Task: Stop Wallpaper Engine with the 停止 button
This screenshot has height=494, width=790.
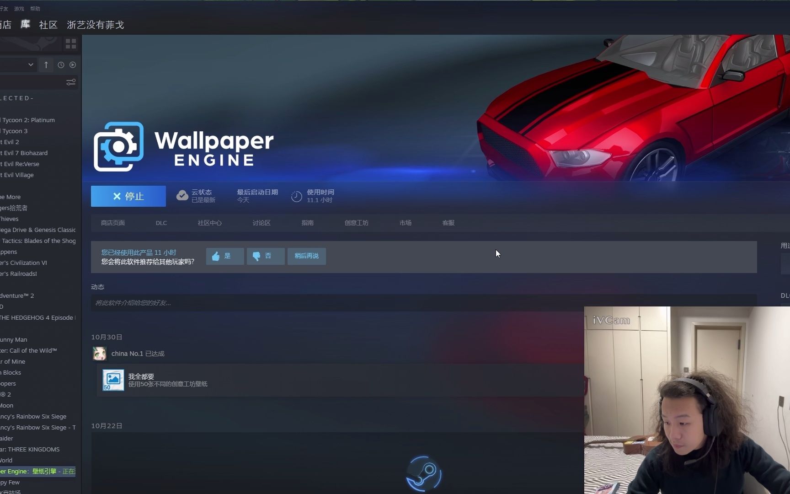Action: point(128,196)
